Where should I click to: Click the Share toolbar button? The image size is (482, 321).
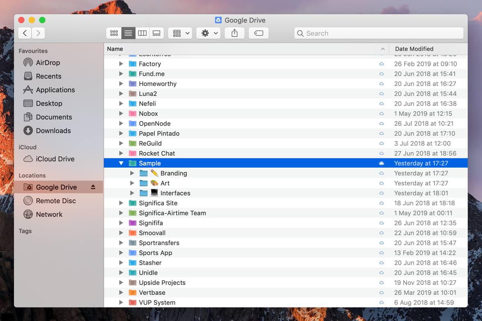click(235, 33)
